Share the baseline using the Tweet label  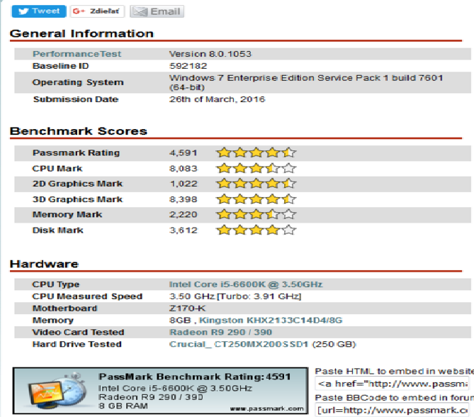pyautogui.click(x=46, y=11)
